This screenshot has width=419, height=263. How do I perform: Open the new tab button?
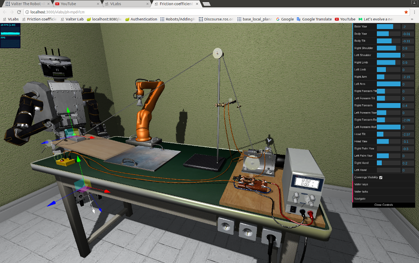207,4
